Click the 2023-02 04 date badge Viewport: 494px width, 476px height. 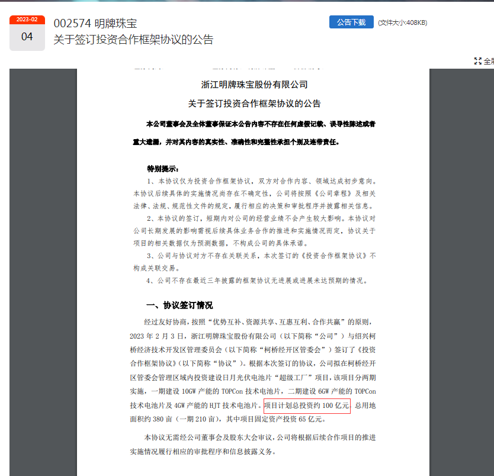(27, 33)
